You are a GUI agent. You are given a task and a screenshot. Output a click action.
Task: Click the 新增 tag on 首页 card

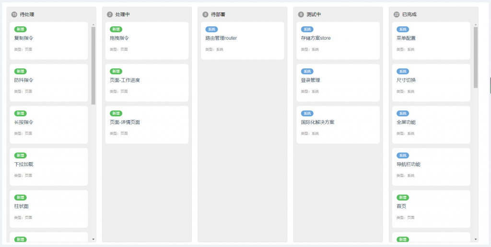403,198
